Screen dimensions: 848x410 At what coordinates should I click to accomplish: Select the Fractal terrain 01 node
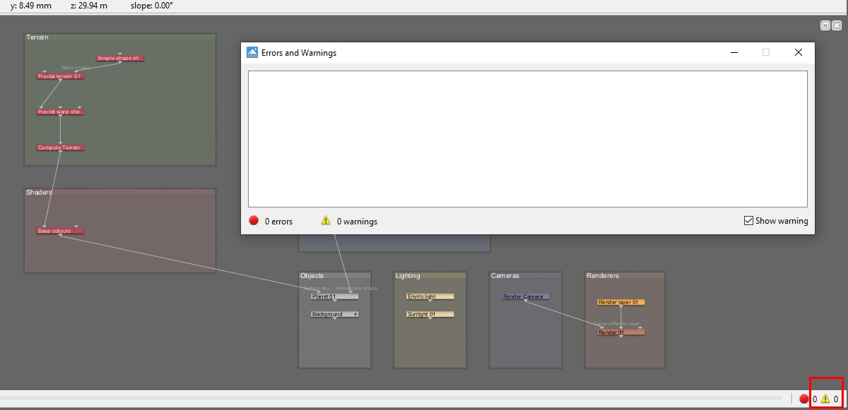coord(60,76)
